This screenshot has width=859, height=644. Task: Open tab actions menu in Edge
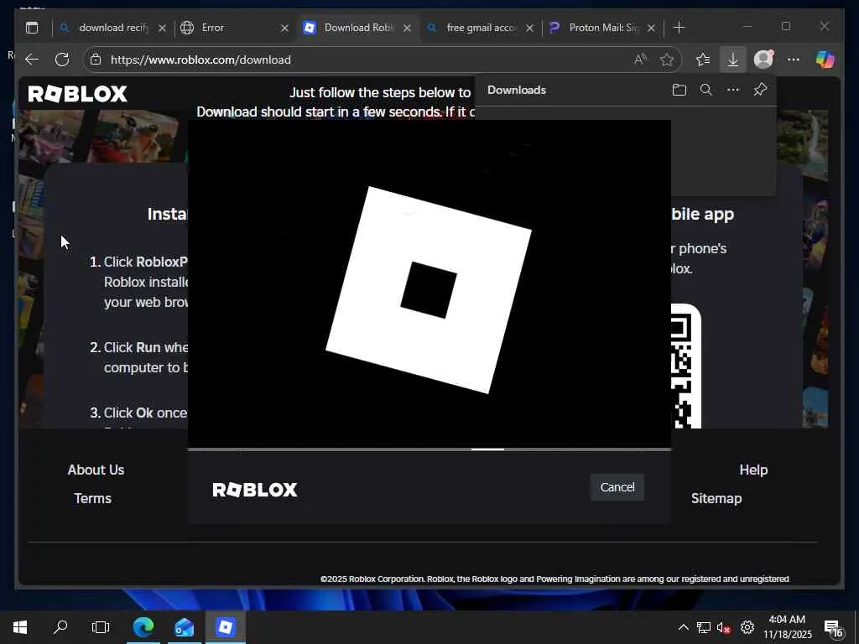tap(33, 28)
